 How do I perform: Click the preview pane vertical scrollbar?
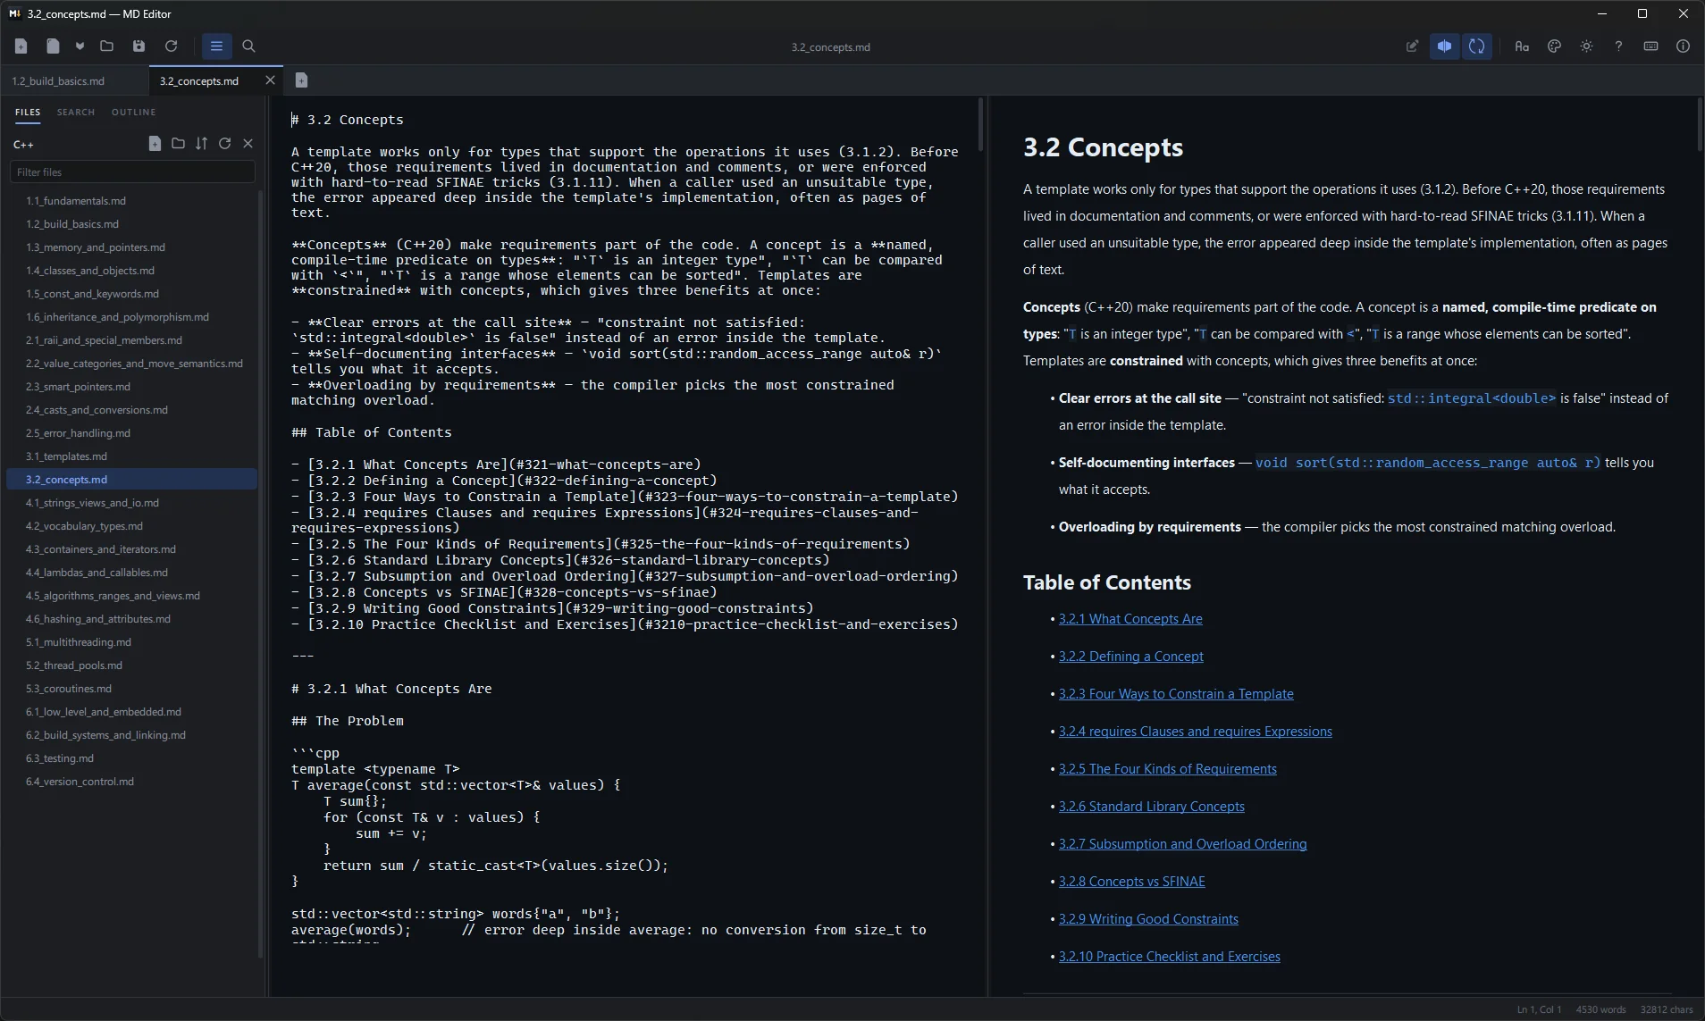point(1699,124)
